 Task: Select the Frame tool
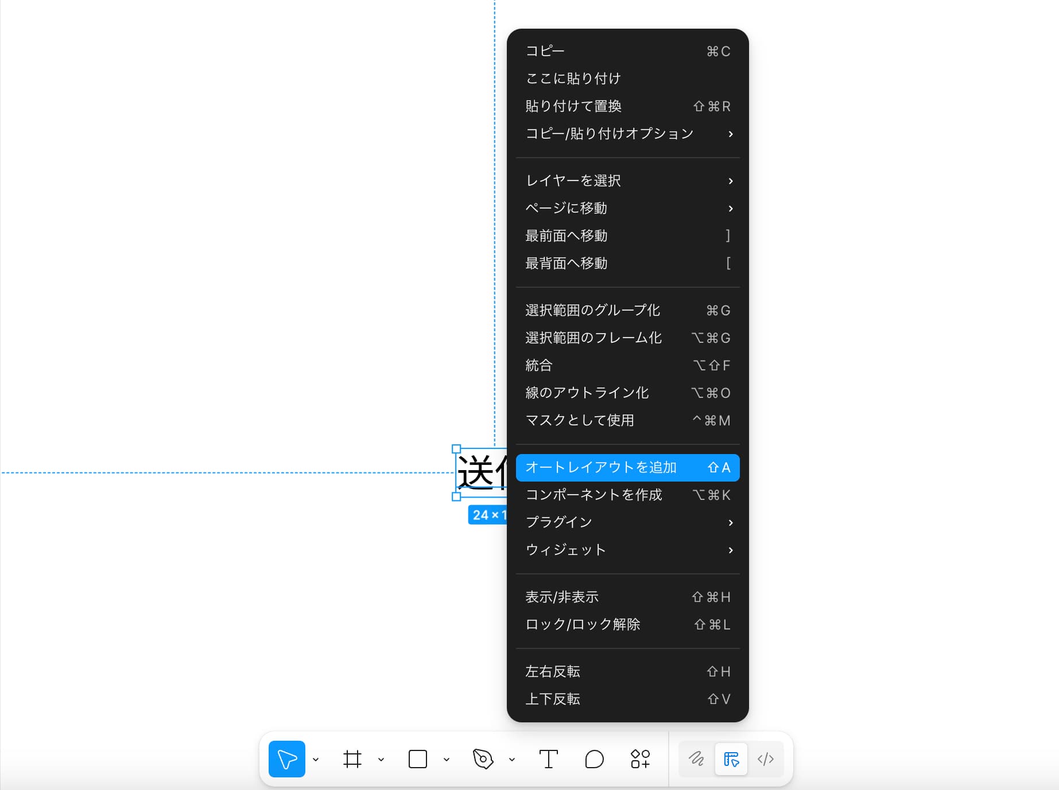coord(352,759)
